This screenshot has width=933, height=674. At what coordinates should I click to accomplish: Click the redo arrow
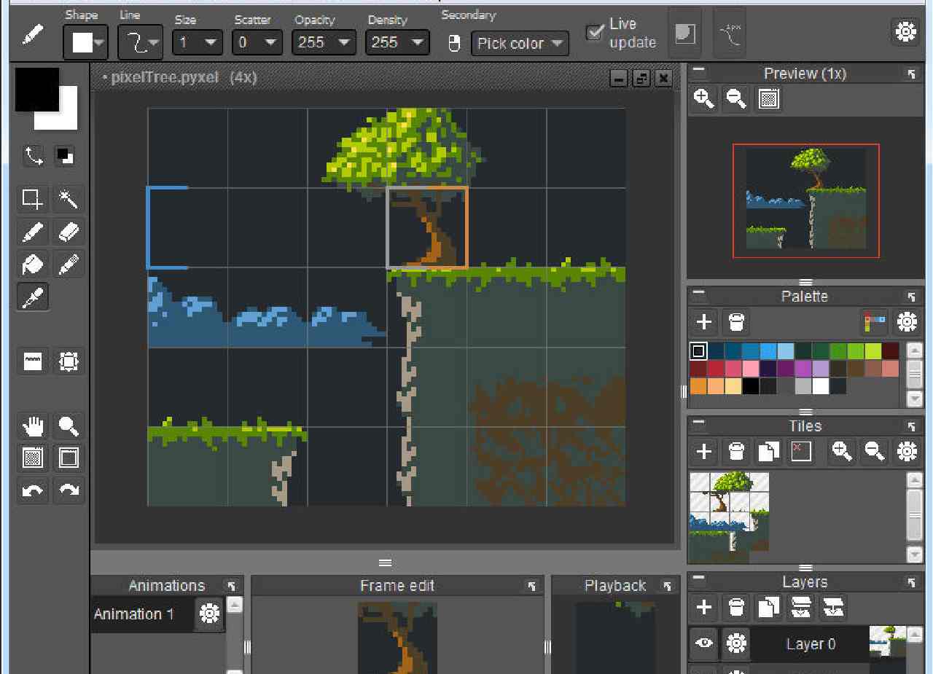tap(69, 490)
